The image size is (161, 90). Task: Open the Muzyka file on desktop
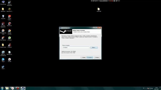[10, 53]
